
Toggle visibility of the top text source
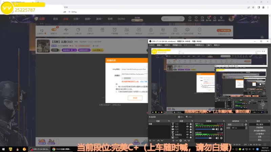pos(187,124)
